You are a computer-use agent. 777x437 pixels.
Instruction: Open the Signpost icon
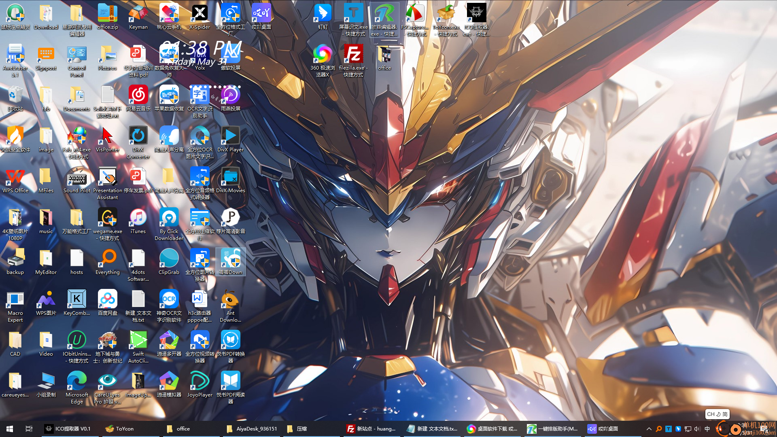pyautogui.click(x=46, y=58)
